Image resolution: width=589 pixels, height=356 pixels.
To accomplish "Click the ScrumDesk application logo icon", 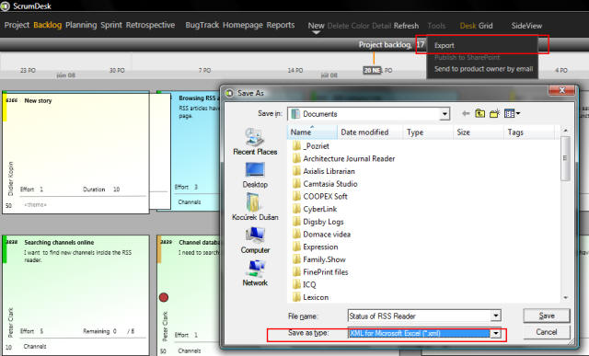I will tap(6, 6).
